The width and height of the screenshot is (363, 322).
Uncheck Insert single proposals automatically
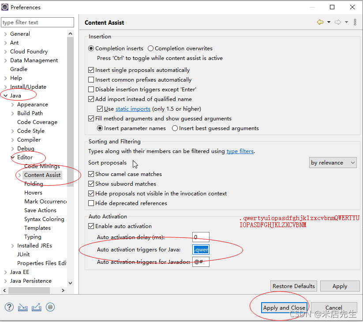(91, 70)
